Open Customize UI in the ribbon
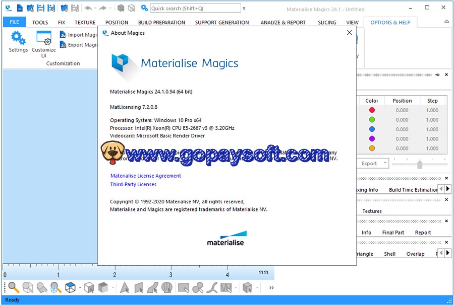The image size is (454, 305). pos(44,44)
